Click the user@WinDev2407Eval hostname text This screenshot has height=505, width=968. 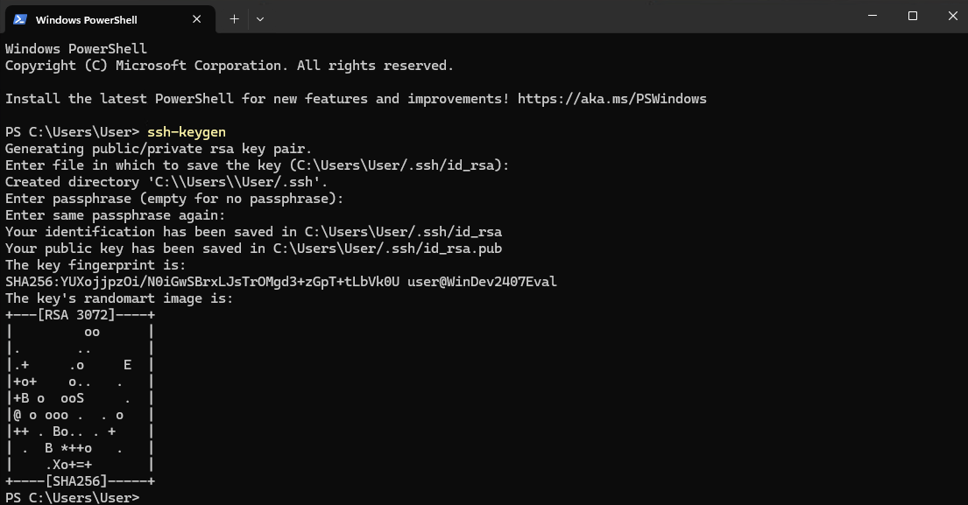(x=482, y=282)
